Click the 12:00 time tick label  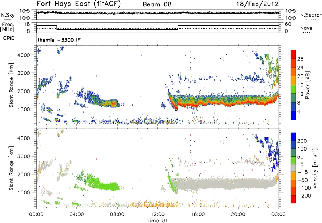157,215
